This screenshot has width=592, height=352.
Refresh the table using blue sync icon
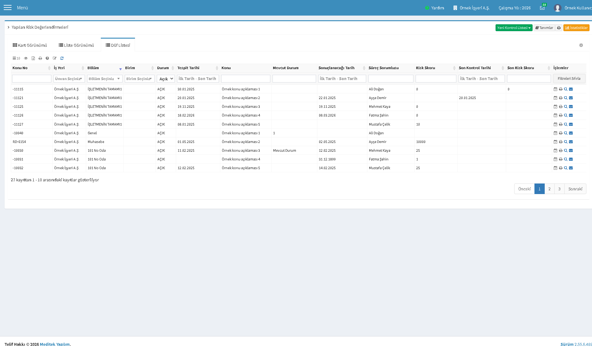(62, 58)
